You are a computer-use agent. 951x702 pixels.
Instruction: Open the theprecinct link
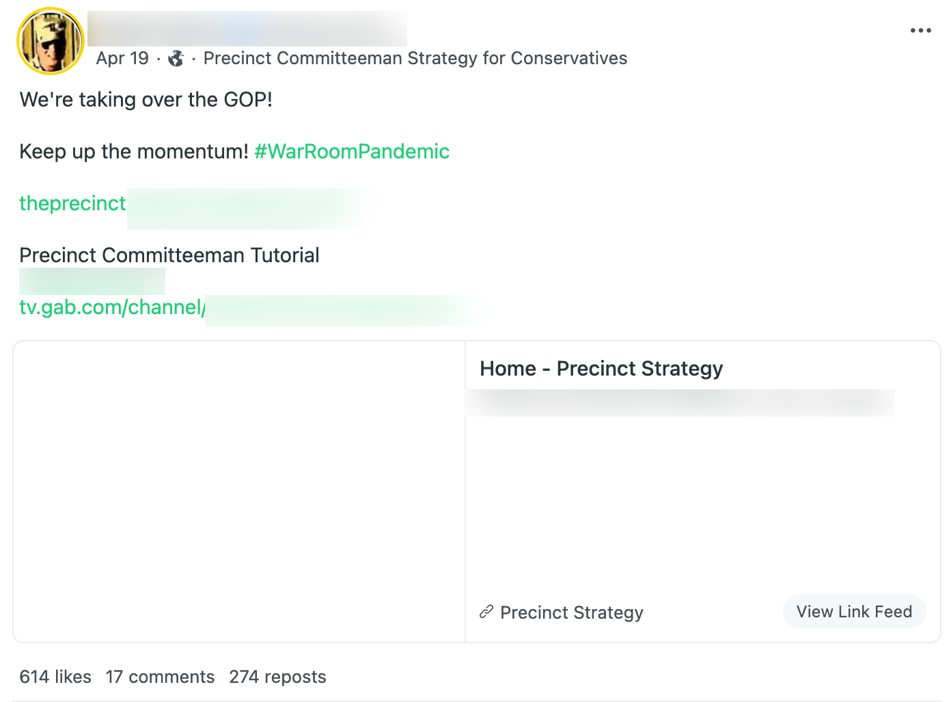[x=72, y=203]
